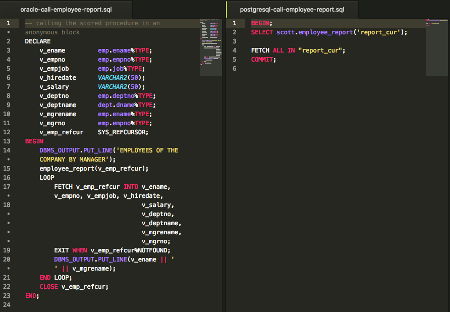The width and height of the screenshot is (450, 312).
Task: Click v_salary on line 7
Action: click(x=54, y=87)
